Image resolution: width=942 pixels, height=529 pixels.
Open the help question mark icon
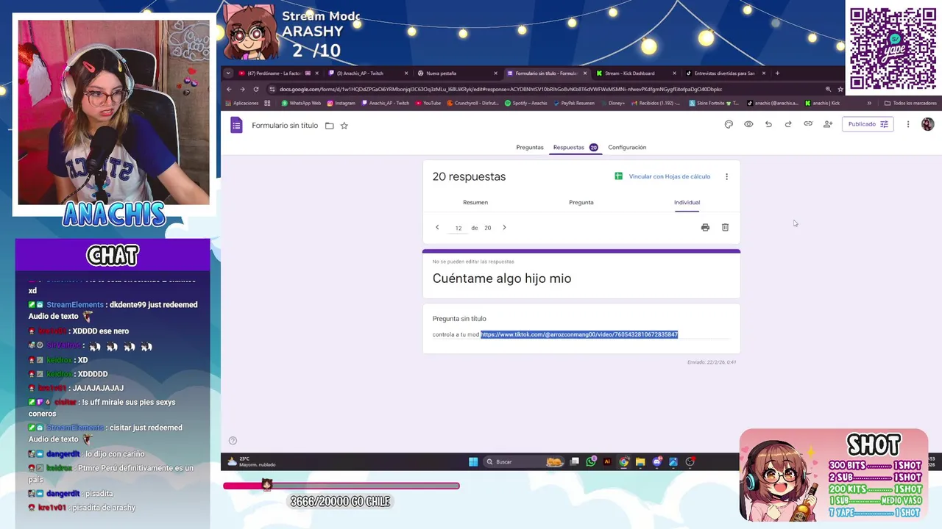[x=233, y=441]
